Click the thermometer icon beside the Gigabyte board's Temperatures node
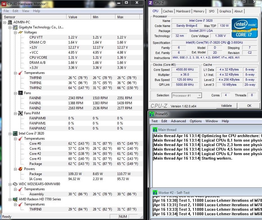Viewport: 262px width, 220px height. [x=20, y=73]
